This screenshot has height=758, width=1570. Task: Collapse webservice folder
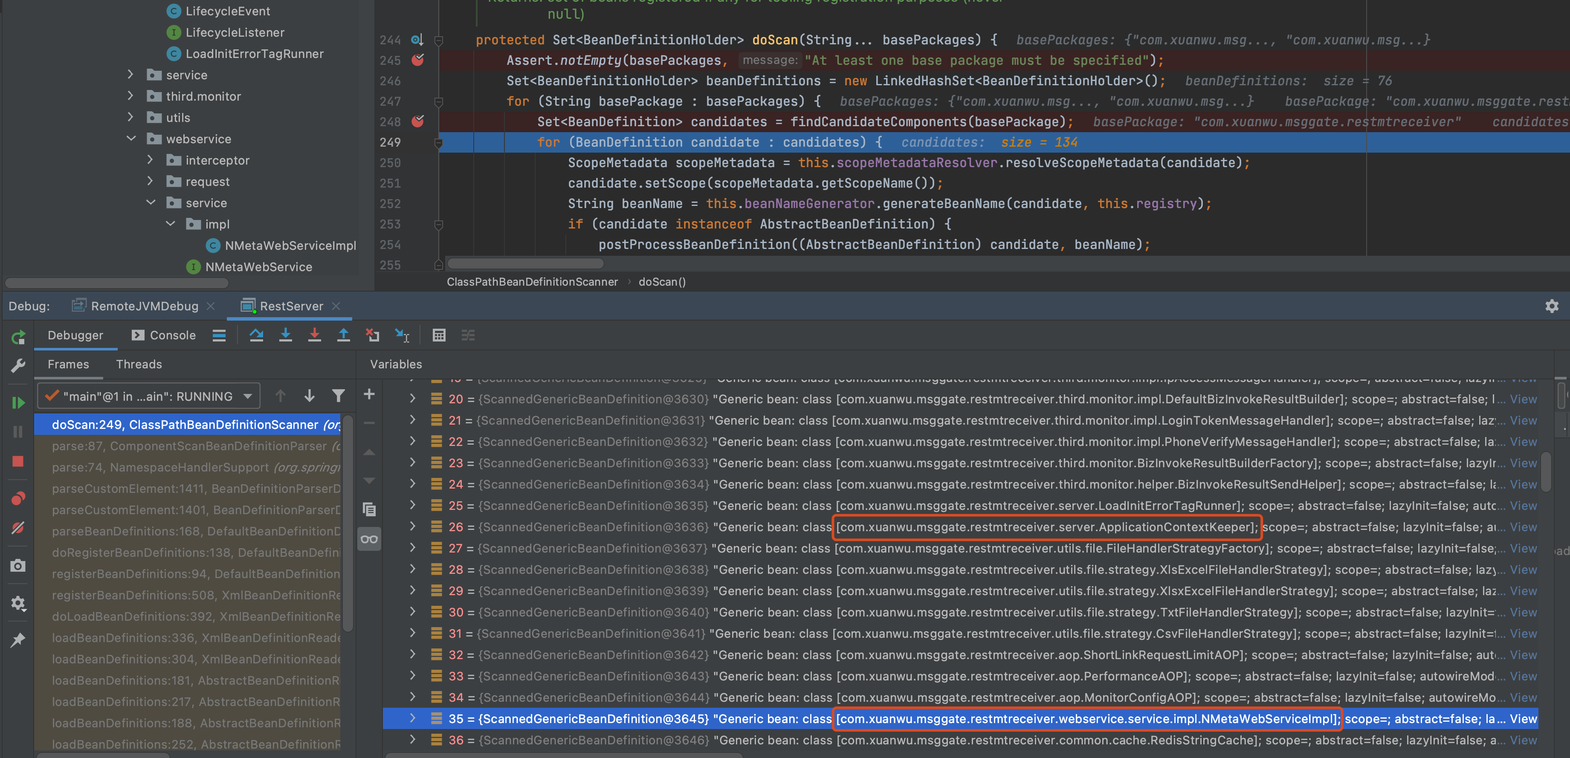pyautogui.click(x=130, y=138)
